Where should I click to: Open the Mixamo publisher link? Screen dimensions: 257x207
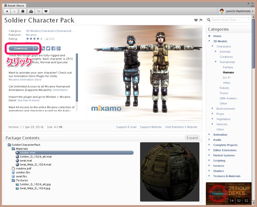pyautogui.click(x=31, y=35)
